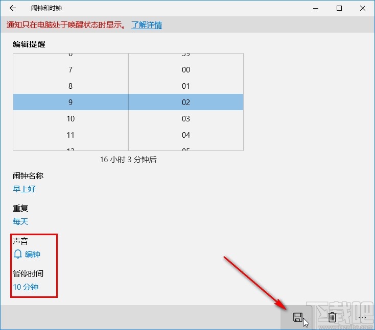Select minute 01 in the time picker
Viewport: 375px width, 330px height.
[x=186, y=86]
